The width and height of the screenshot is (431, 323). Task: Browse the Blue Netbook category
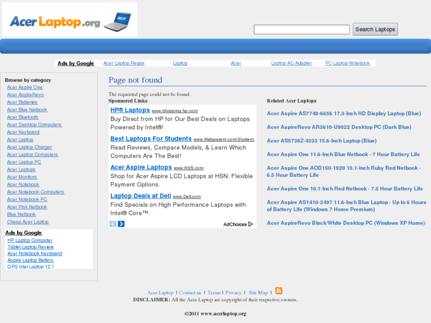(21, 215)
